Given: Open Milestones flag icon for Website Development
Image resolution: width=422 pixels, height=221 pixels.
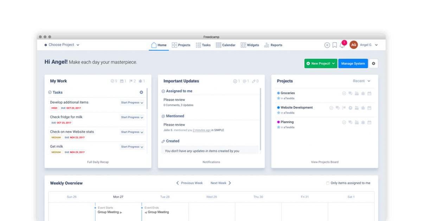Looking at the screenshot, I should point(344,108).
